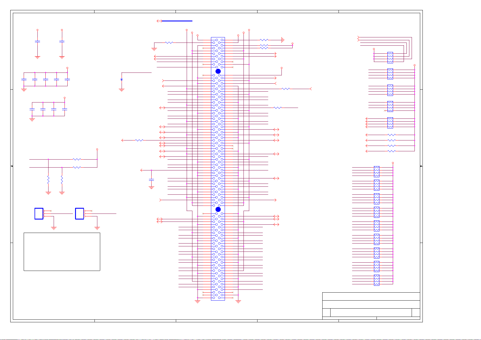Click the resistor feeding a left output arrow
Image resolution: width=481 pixels, height=340 pixels.
(139, 140)
